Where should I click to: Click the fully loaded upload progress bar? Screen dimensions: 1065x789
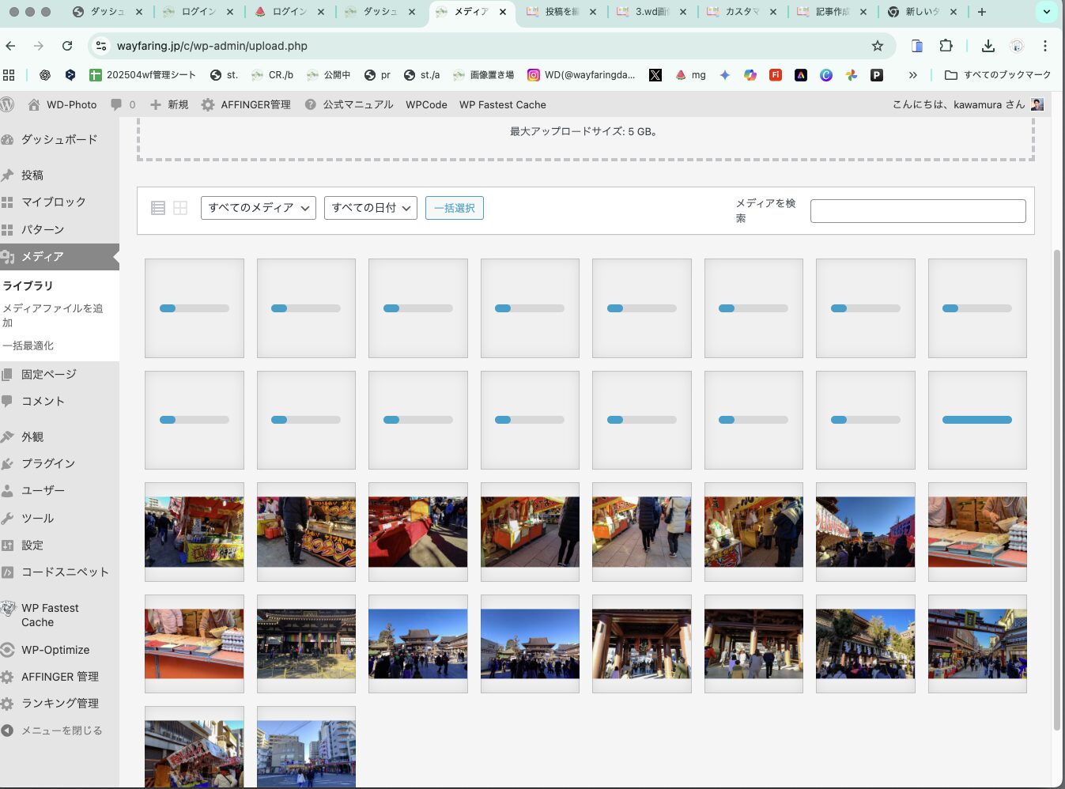[x=976, y=420]
